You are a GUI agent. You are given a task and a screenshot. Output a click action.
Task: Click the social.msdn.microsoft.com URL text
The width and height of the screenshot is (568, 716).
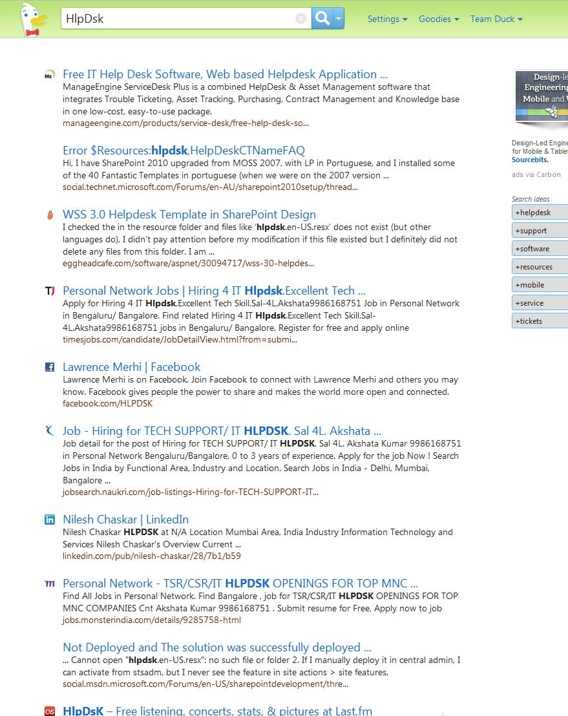(x=205, y=684)
